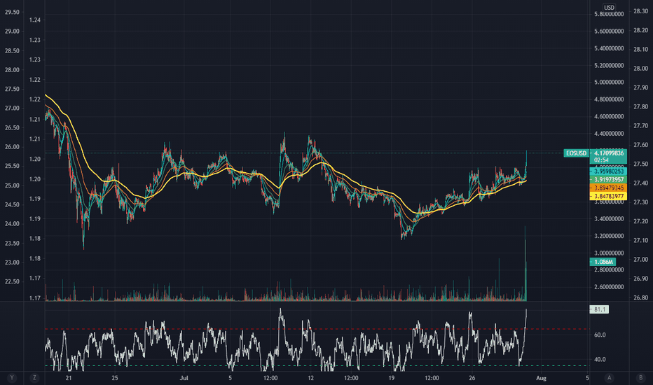653x385 pixels.
Task: Click the 25 date on time axis
Action: pyautogui.click(x=115, y=378)
